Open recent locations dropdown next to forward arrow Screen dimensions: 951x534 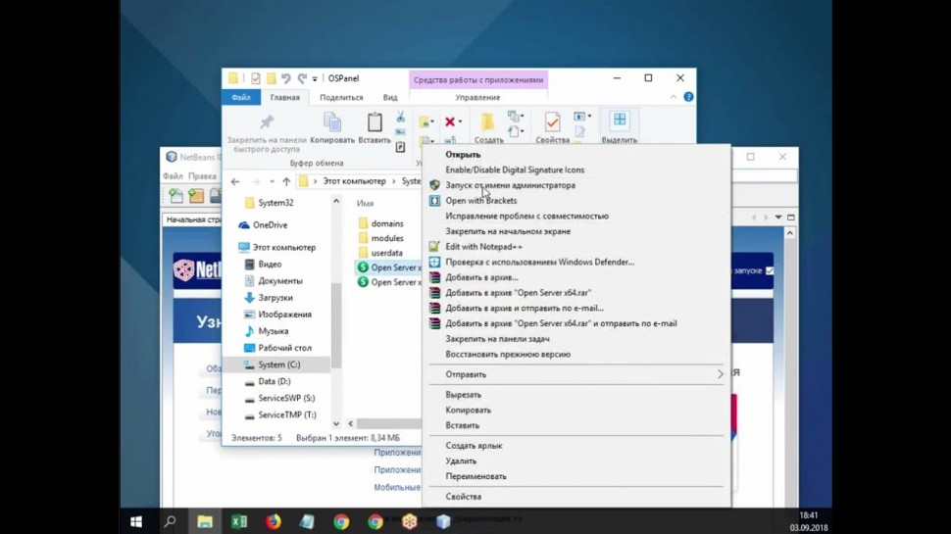tap(271, 181)
